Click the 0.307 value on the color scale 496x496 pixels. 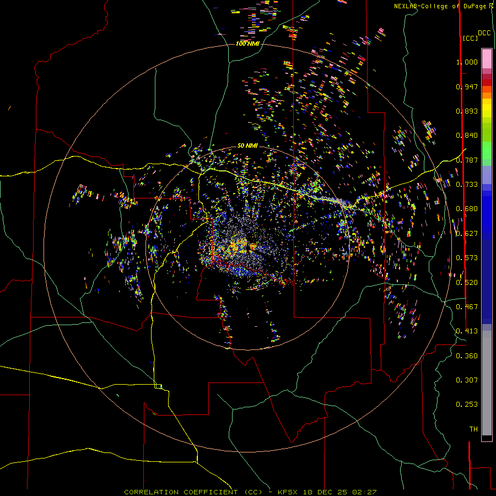click(x=467, y=380)
